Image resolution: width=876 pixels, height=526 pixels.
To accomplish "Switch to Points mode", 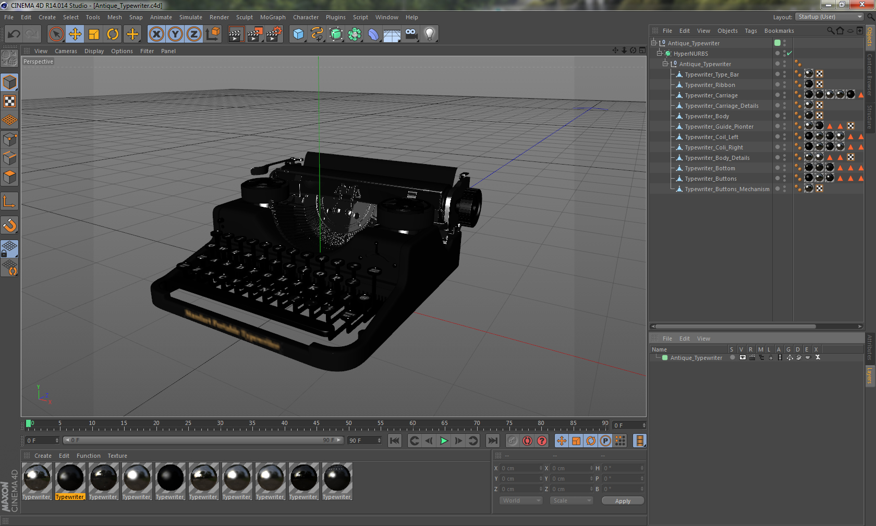I will (9, 139).
